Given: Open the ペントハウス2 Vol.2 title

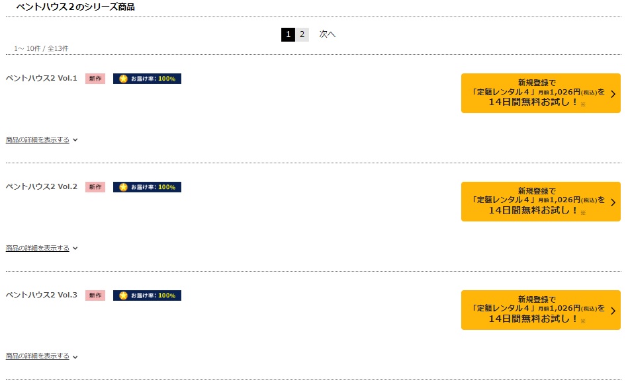Looking at the screenshot, I should point(41,187).
